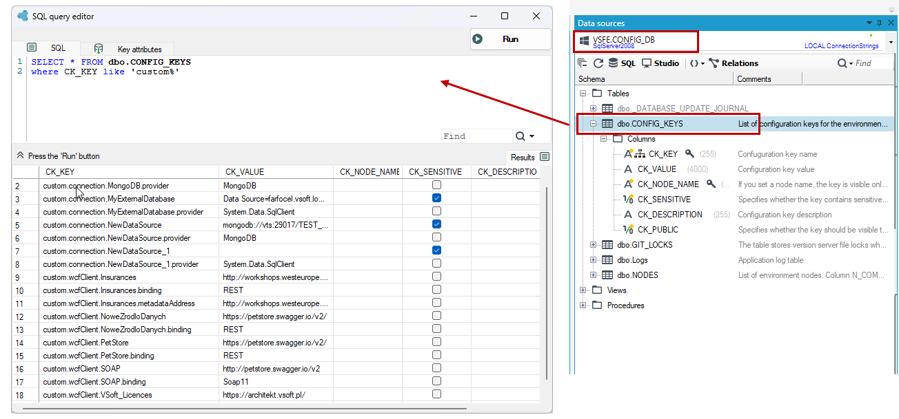
Task: Click the key icon beside CK_KEY column
Action: [x=689, y=154]
